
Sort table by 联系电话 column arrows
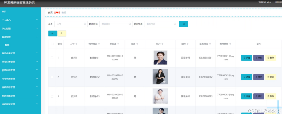[210, 44]
